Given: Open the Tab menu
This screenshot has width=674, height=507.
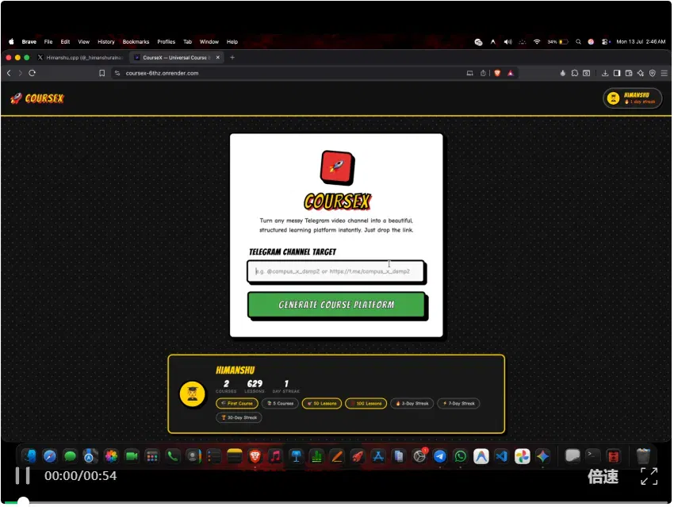Looking at the screenshot, I should click(187, 42).
